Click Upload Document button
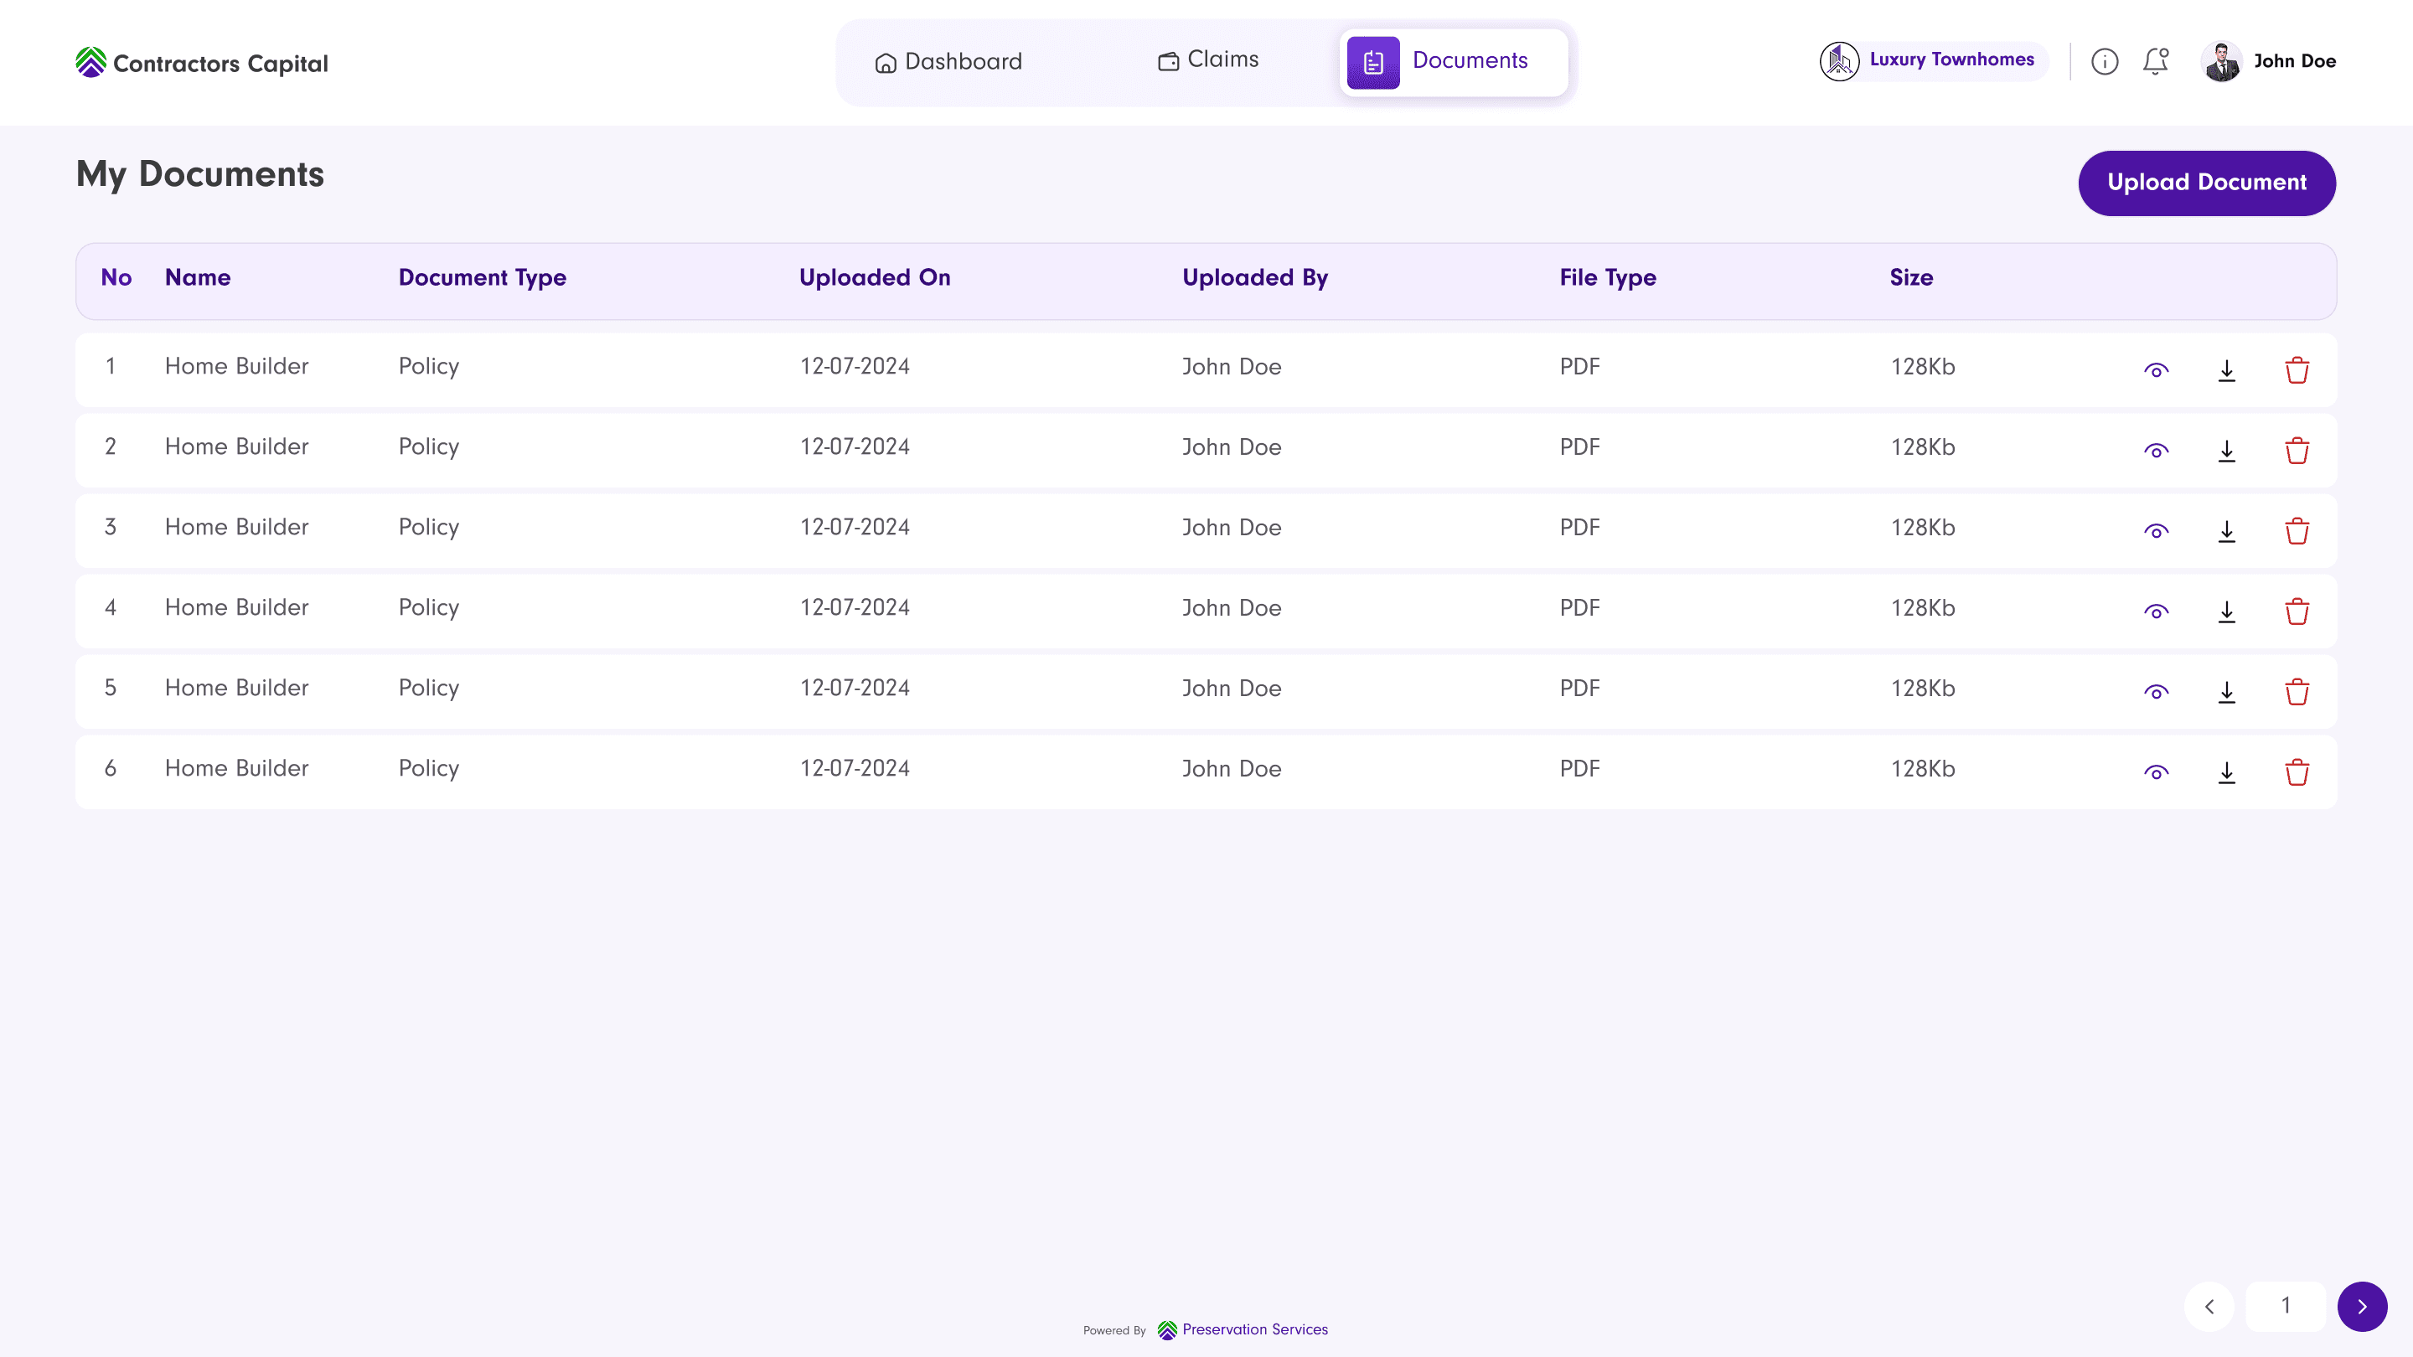The width and height of the screenshot is (2413, 1357). 2206,183
